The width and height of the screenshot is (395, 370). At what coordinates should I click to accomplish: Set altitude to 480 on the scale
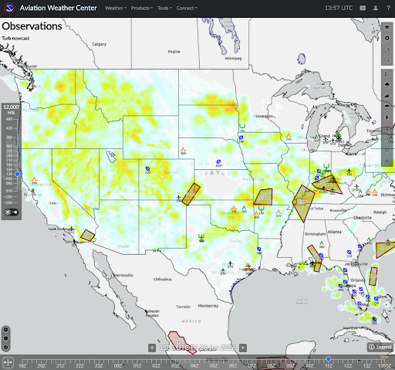point(9,119)
